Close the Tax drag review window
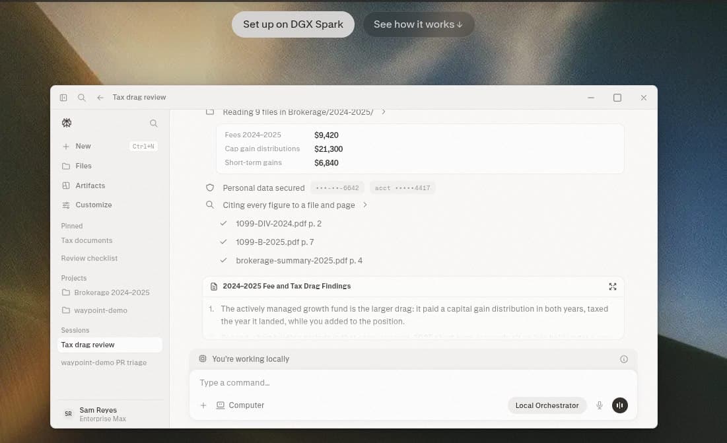 click(644, 98)
